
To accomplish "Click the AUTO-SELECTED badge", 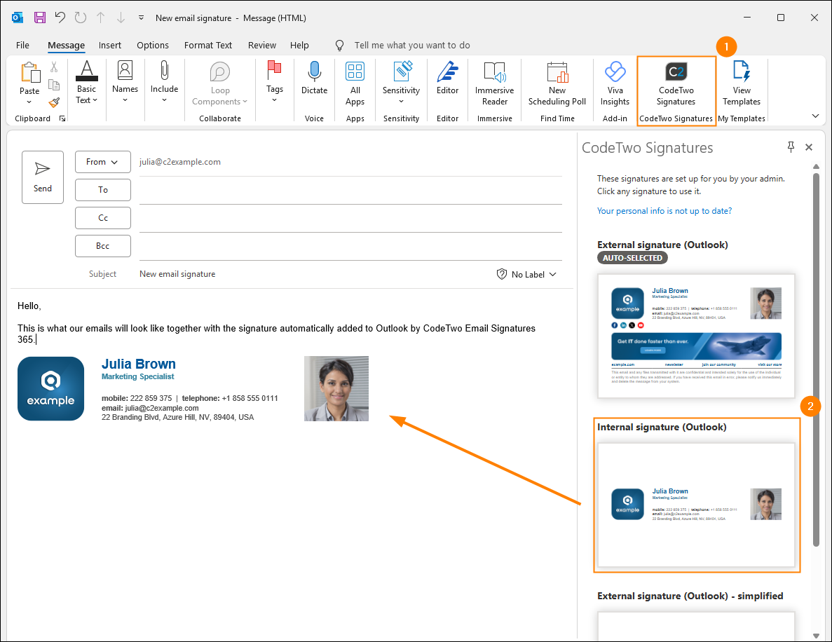I will (632, 258).
